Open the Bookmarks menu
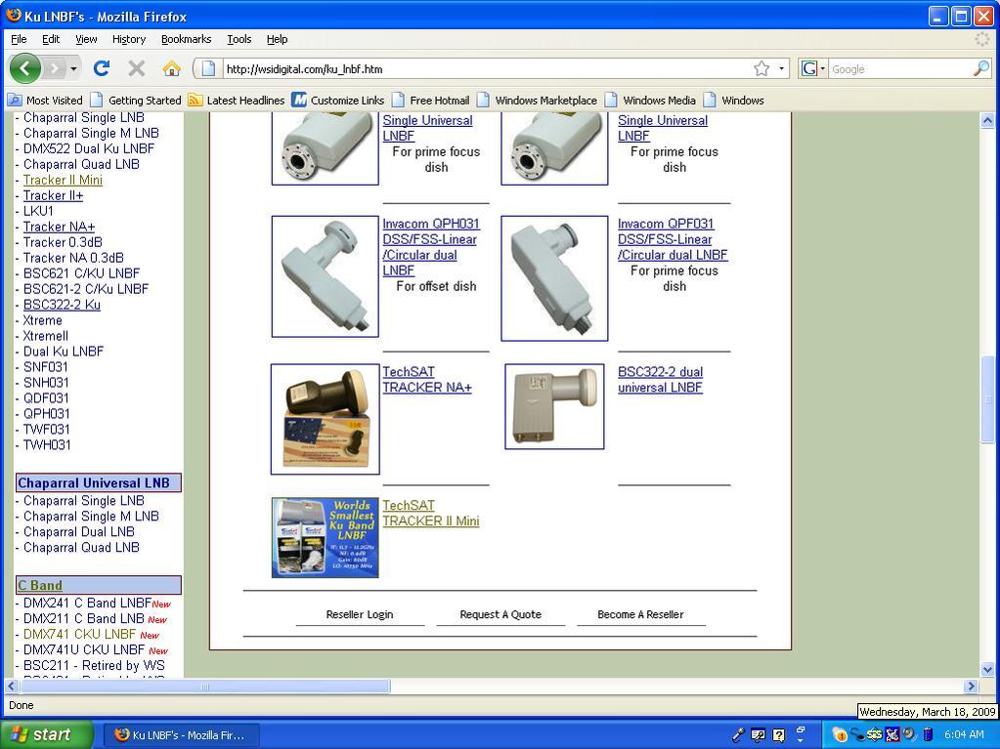Image resolution: width=1000 pixels, height=749 pixels. [x=187, y=39]
